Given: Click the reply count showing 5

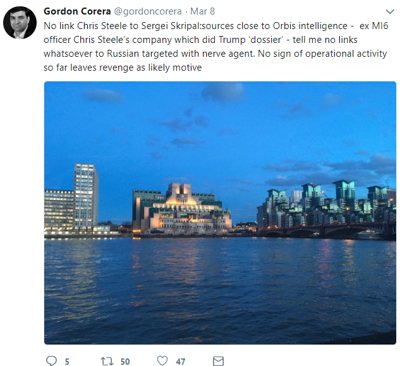Looking at the screenshot, I should coord(67,362).
